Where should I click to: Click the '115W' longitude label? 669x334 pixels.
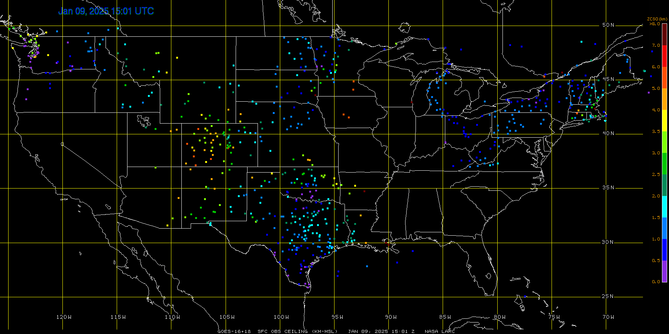tap(118, 317)
